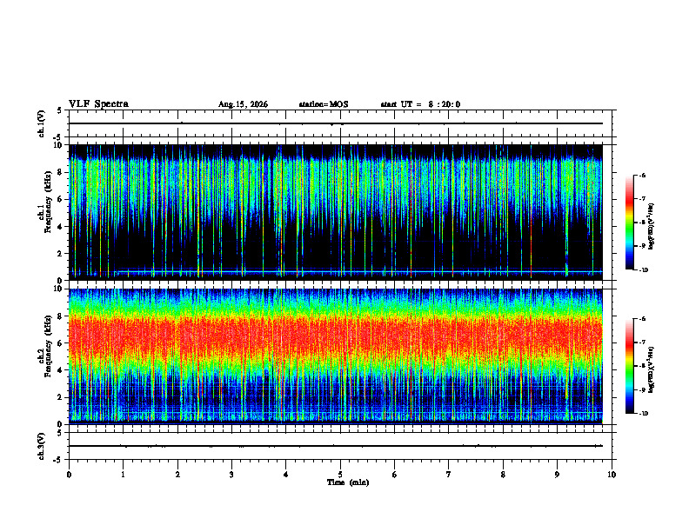Click time axis tick label "6"
This screenshot has width=689, height=532.
[x=395, y=475]
